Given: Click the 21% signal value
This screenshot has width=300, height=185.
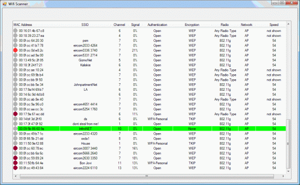Looking at the screenshot, I should [135, 50].
